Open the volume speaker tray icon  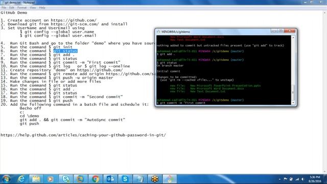(303, 179)
